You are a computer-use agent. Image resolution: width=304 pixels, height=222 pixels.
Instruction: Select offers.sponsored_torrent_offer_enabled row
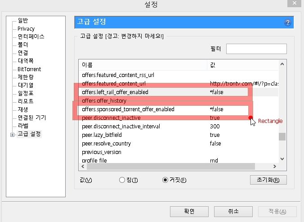(179, 109)
